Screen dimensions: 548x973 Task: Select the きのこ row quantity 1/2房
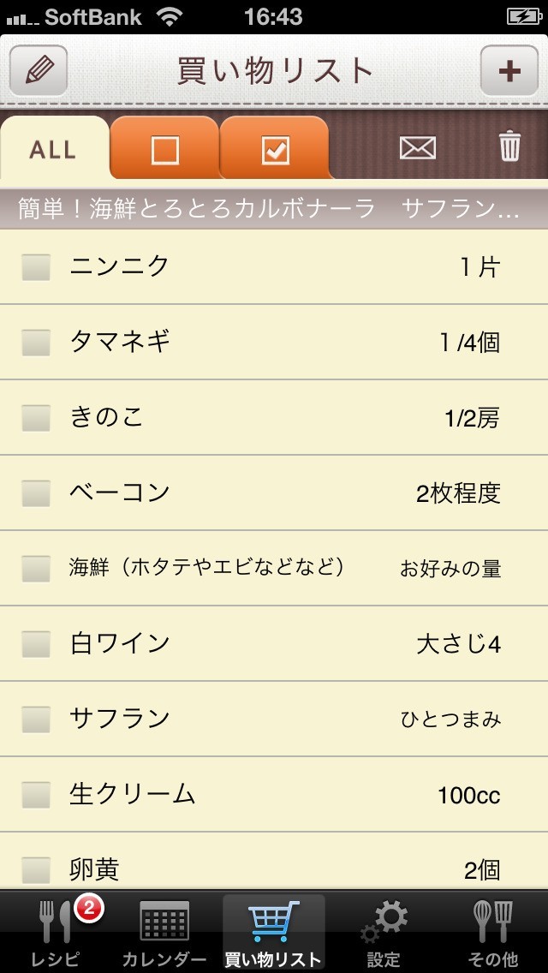(x=471, y=419)
